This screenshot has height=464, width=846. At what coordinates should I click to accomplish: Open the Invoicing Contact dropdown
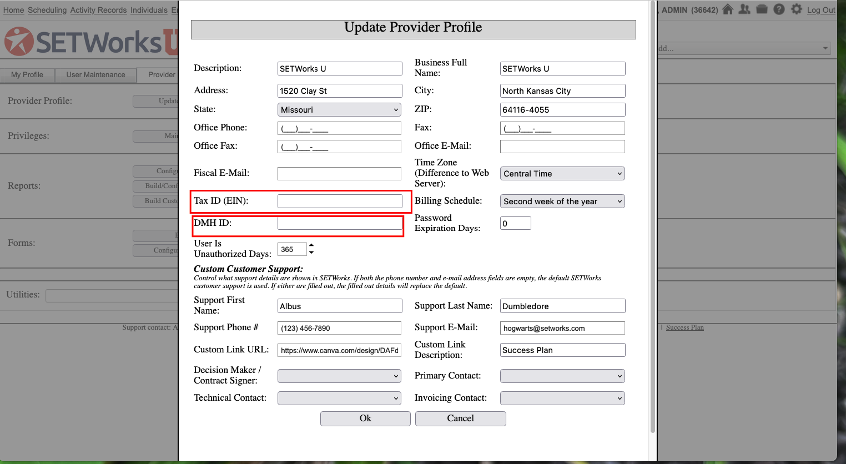point(562,399)
